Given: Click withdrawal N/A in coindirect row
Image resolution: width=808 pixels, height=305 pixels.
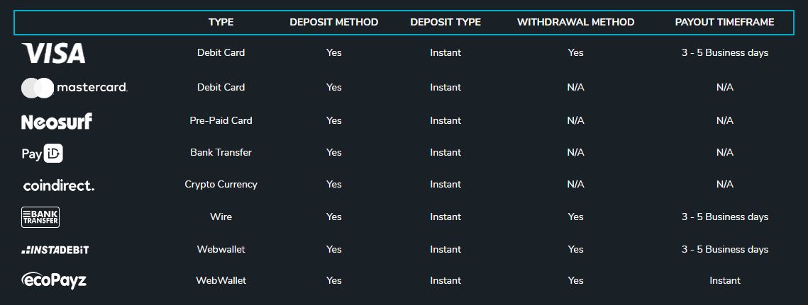Looking at the screenshot, I should 575,184.
